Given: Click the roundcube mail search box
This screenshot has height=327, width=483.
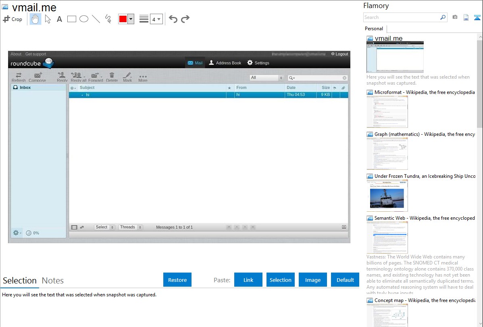Looking at the screenshot, I should pyautogui.click(x=317, y=78).
